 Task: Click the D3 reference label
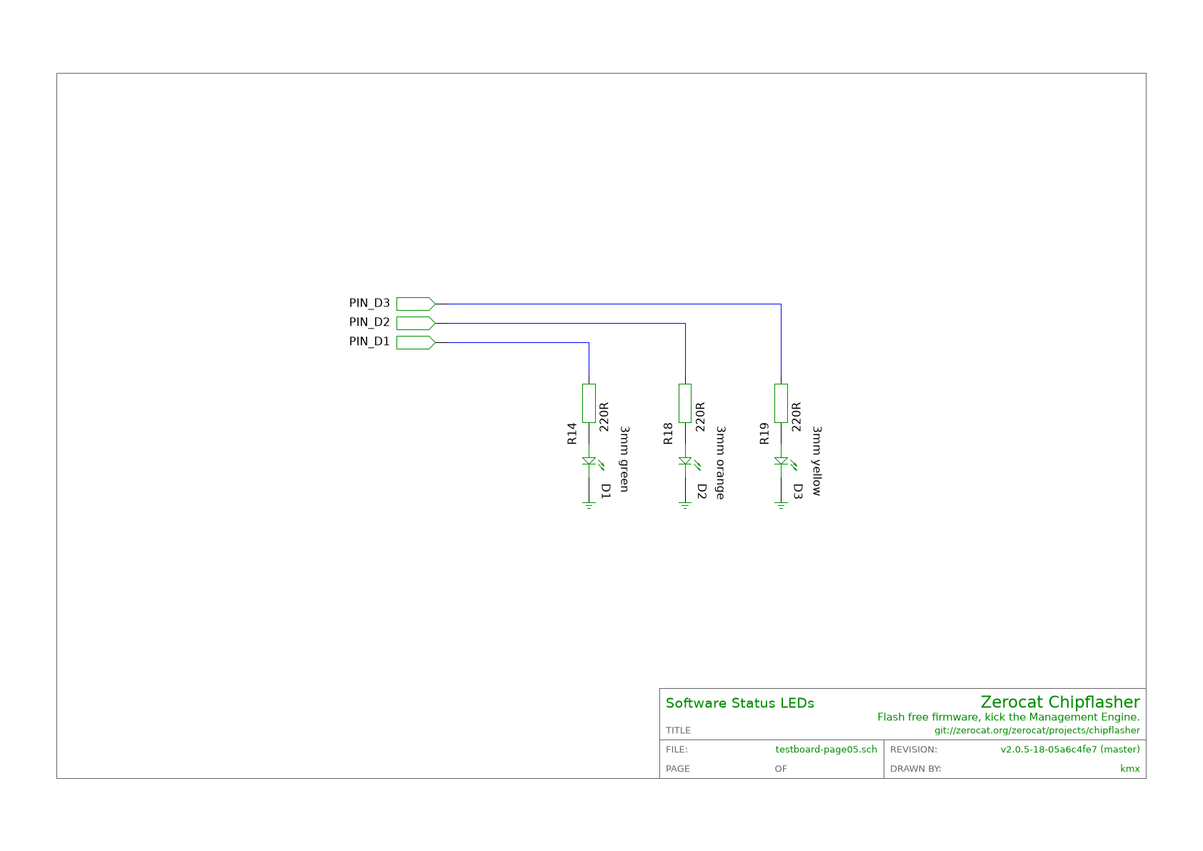pyautogui.click(x=798, y=491)
